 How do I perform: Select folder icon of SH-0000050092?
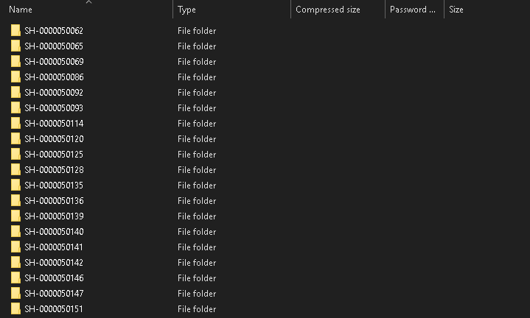click(15, 93)
